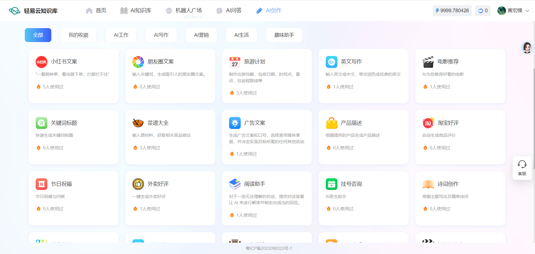Click the 广告文案 card title

click(x=255, y=123)
